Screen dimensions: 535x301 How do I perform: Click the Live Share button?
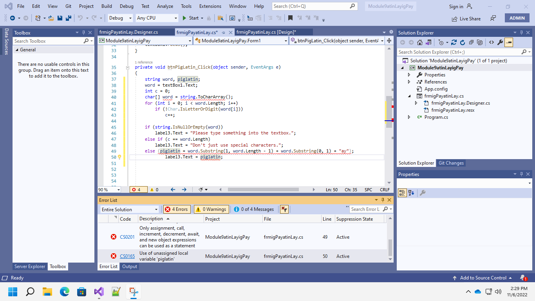click(x=466, y=18)
